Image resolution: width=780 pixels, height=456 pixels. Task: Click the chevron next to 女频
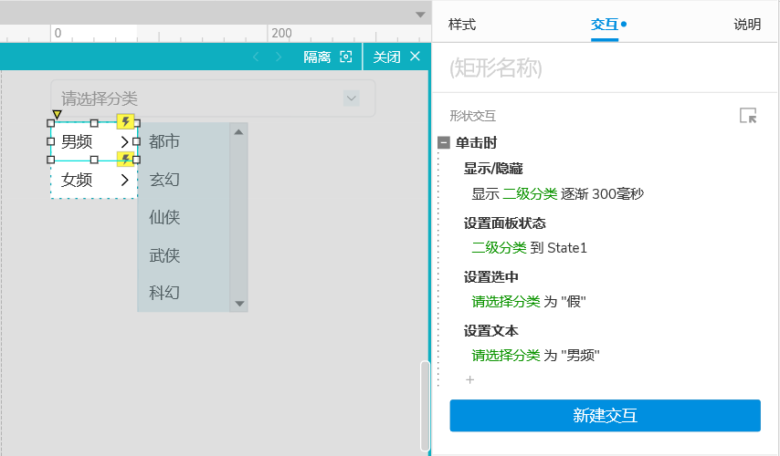(124, 180)
